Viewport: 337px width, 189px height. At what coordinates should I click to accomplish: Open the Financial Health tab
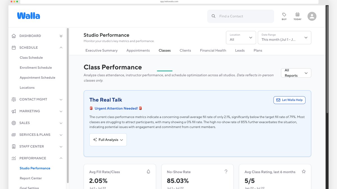tap(213, 50)
